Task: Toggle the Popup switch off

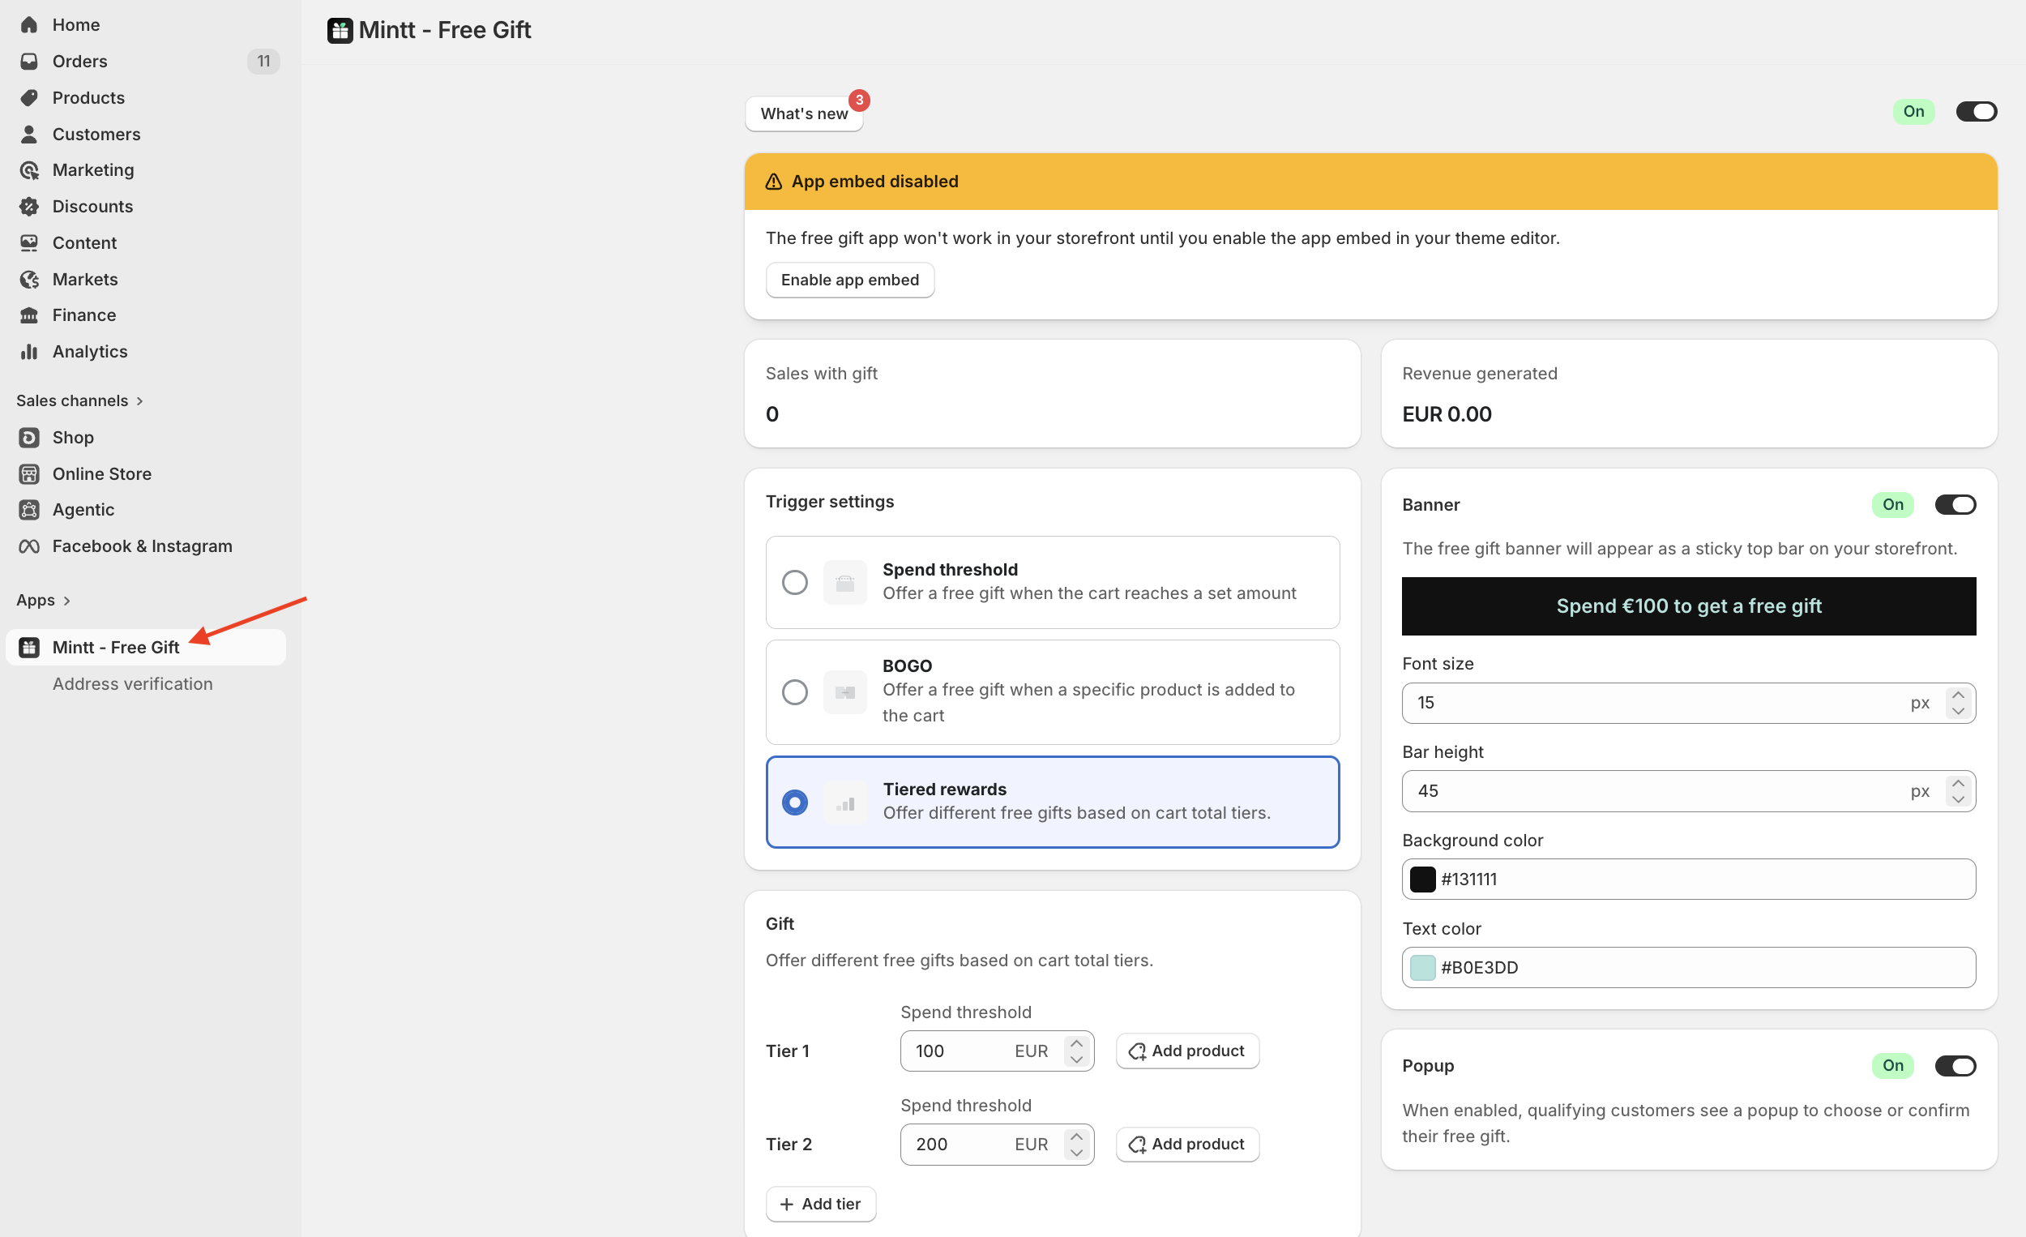Action: pyautogui.click(x=1955, y=1066)
